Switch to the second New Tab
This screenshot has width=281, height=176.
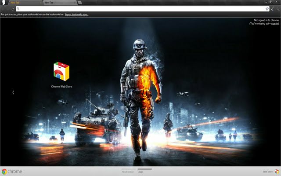[60, 3]
